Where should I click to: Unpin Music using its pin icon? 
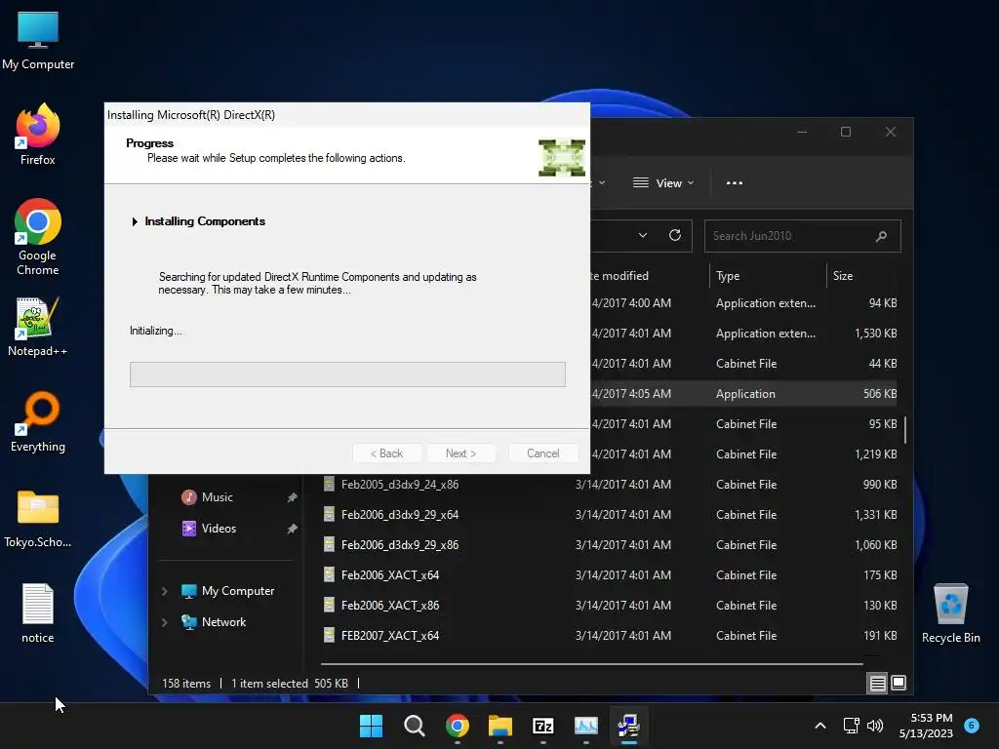tap(292, 497)
